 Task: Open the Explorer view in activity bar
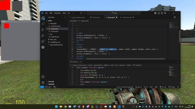43,18
